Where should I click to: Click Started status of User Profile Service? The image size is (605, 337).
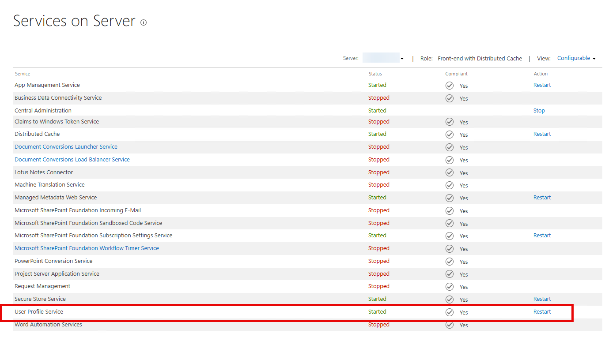tap(377, 312)
